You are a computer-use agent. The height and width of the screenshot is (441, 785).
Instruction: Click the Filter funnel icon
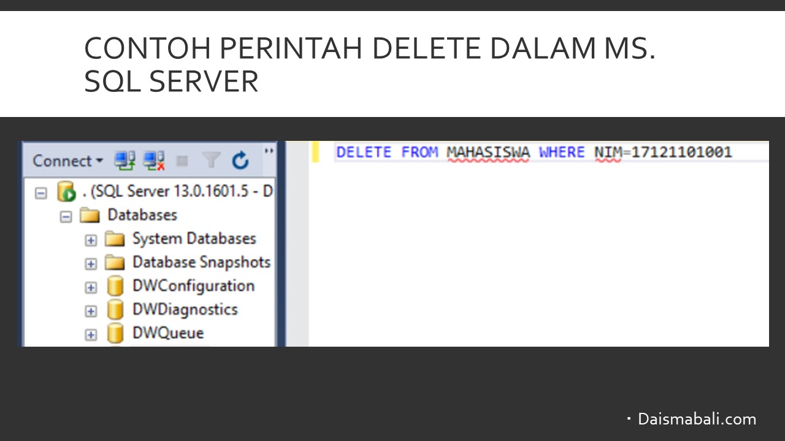[x=211, y=161]
